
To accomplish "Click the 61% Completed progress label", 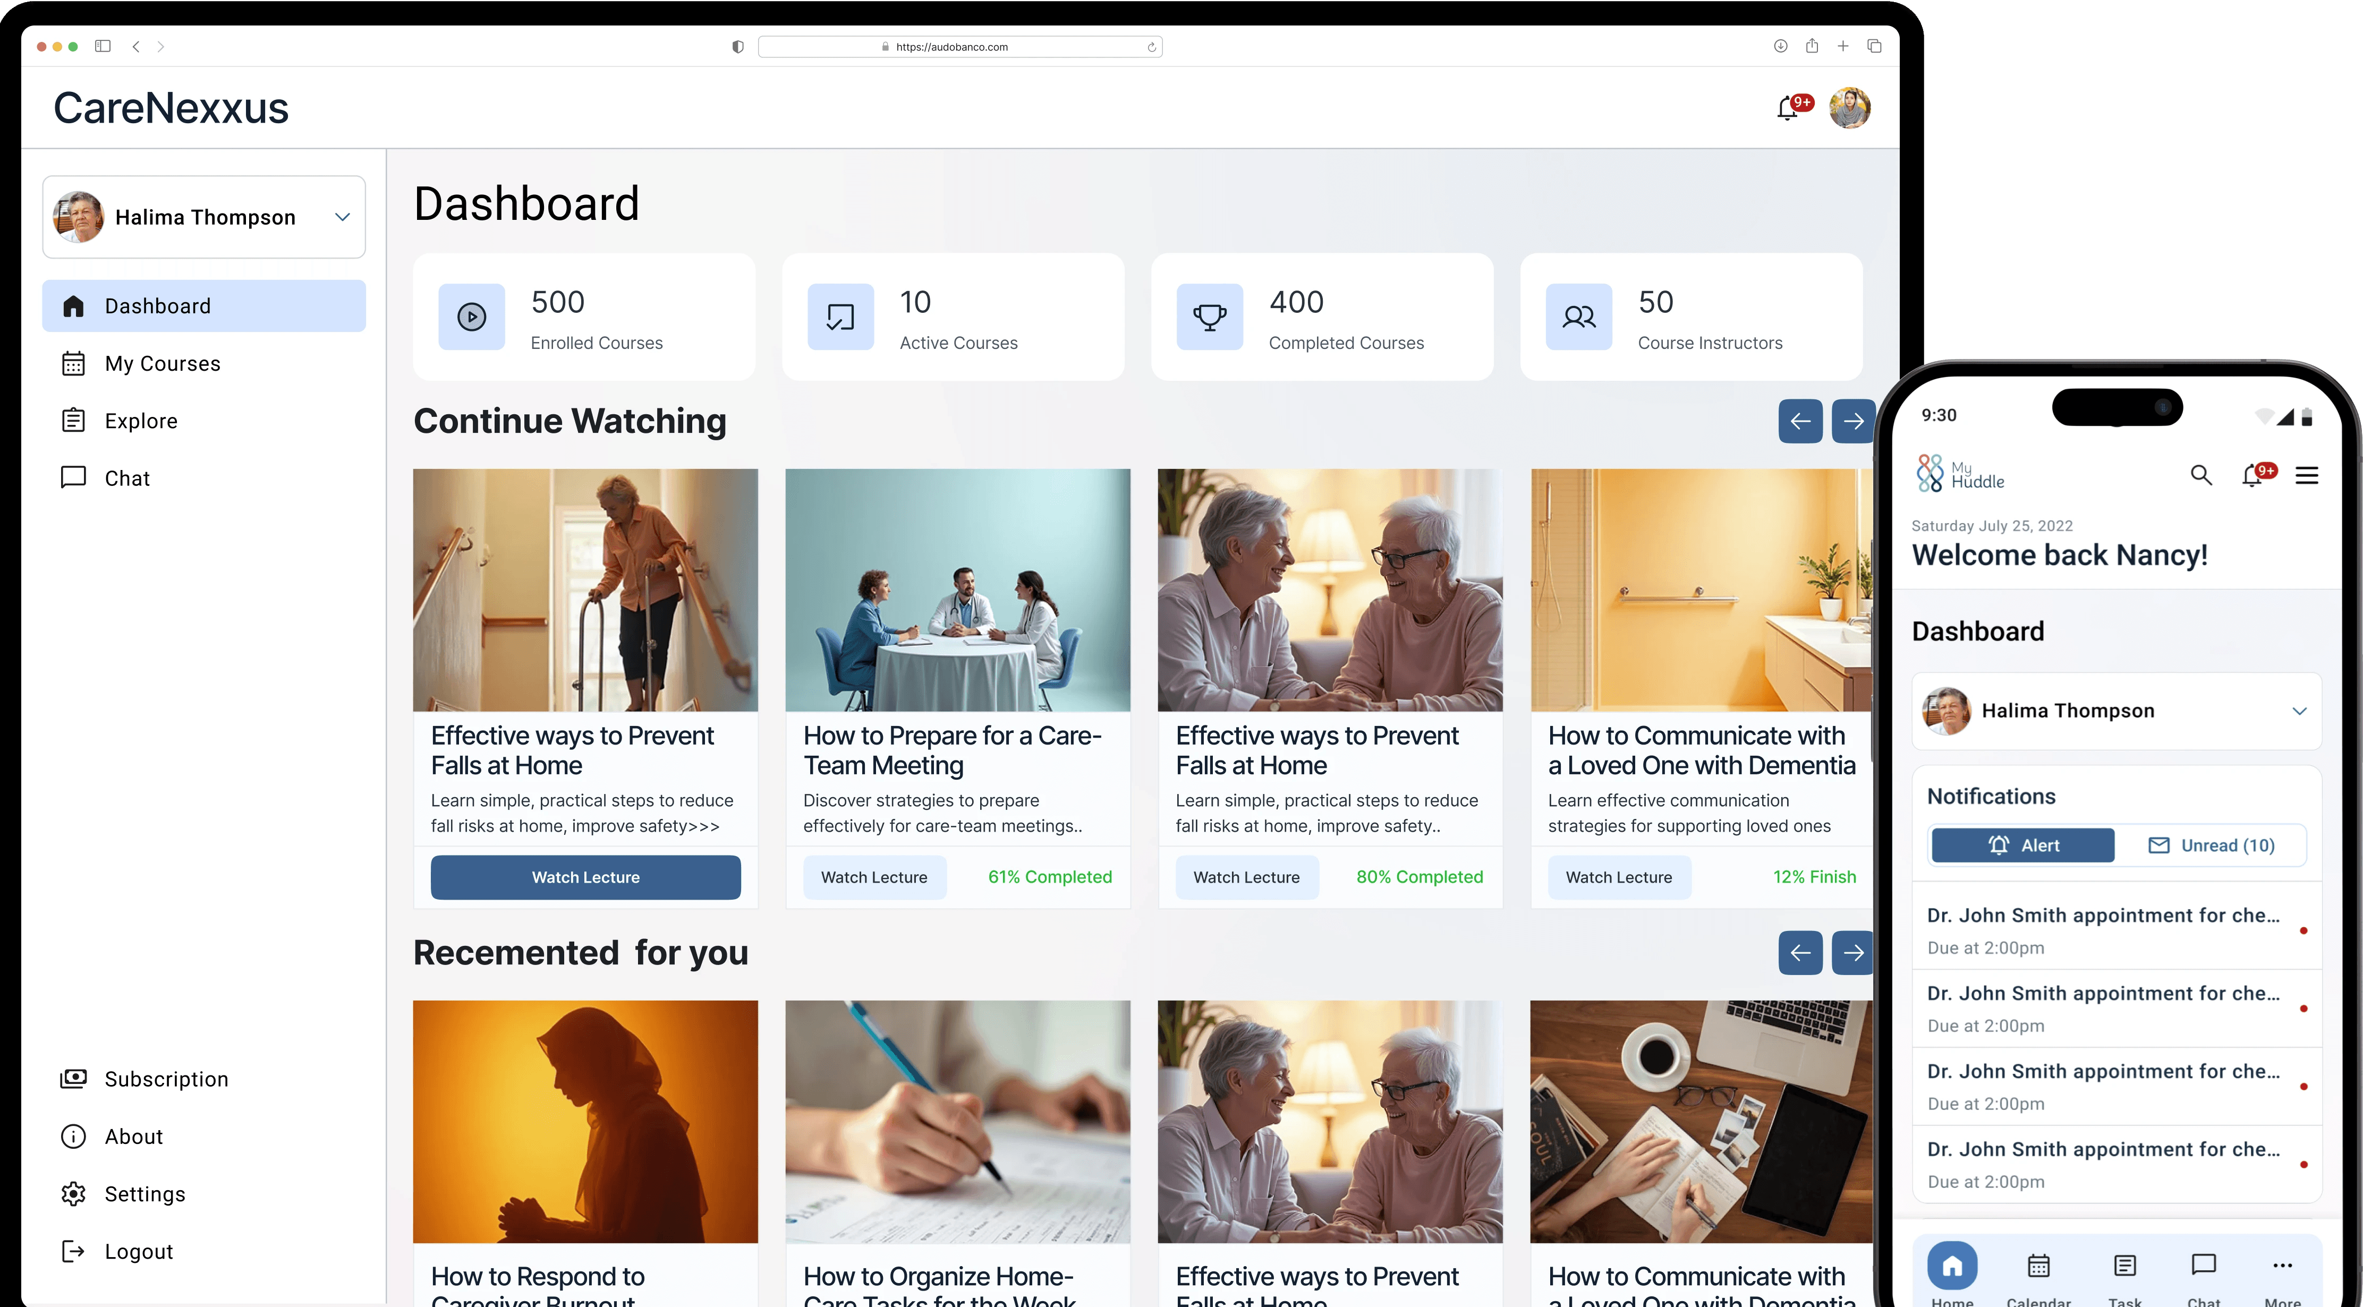I will point(1049,878).
